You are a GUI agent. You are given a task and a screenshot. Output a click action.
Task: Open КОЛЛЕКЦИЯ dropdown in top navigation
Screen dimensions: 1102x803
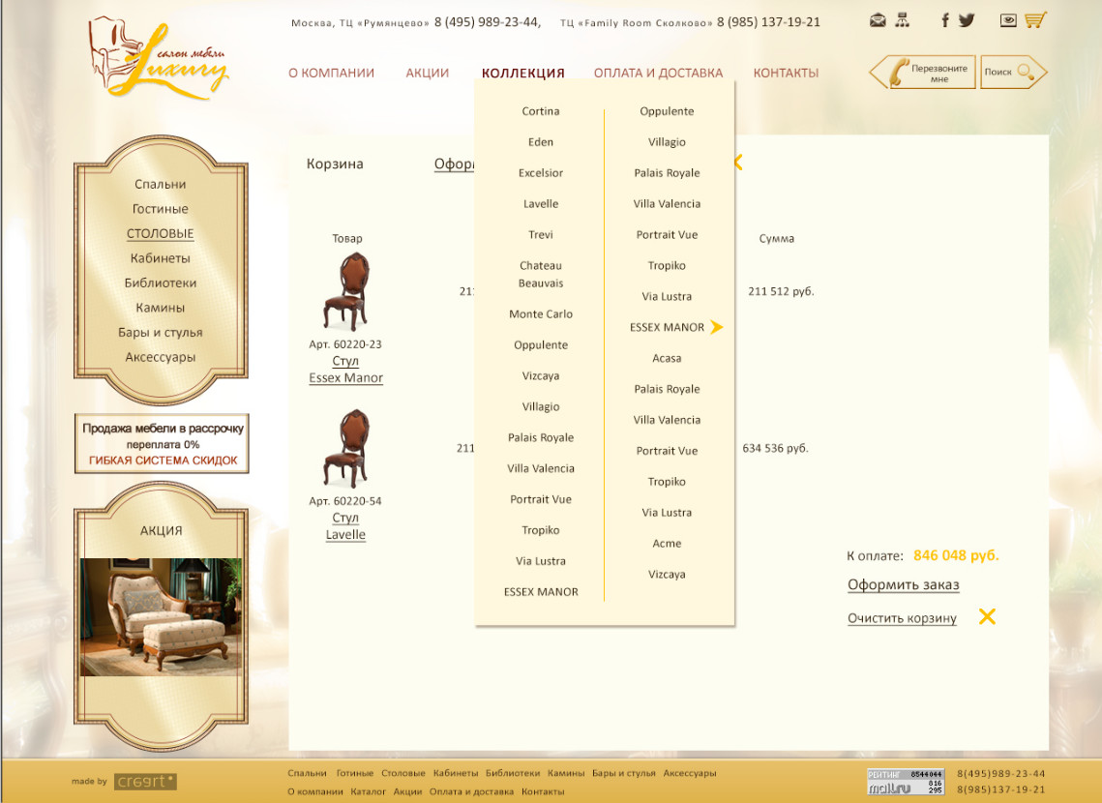[522, 74]
